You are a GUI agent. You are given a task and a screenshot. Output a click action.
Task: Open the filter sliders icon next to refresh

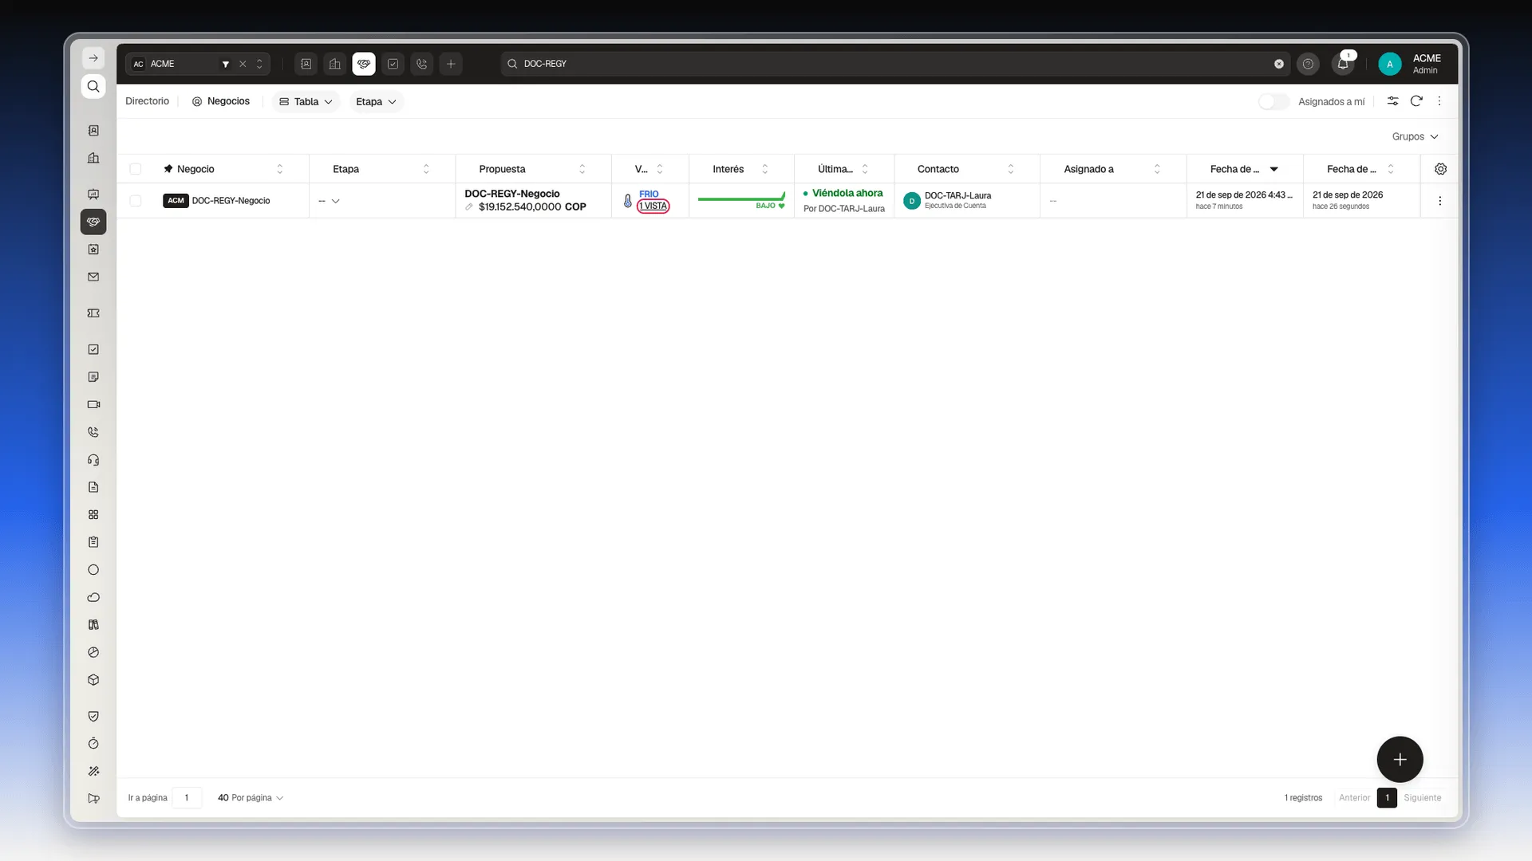(1392, 101)
